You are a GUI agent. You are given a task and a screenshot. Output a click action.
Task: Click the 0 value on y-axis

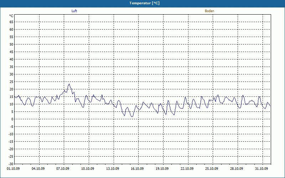pos(12,119)
